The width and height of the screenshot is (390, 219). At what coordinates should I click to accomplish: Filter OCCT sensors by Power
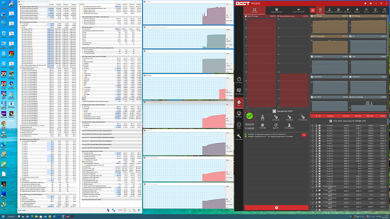pyautogui.click(x=347, y=10)
